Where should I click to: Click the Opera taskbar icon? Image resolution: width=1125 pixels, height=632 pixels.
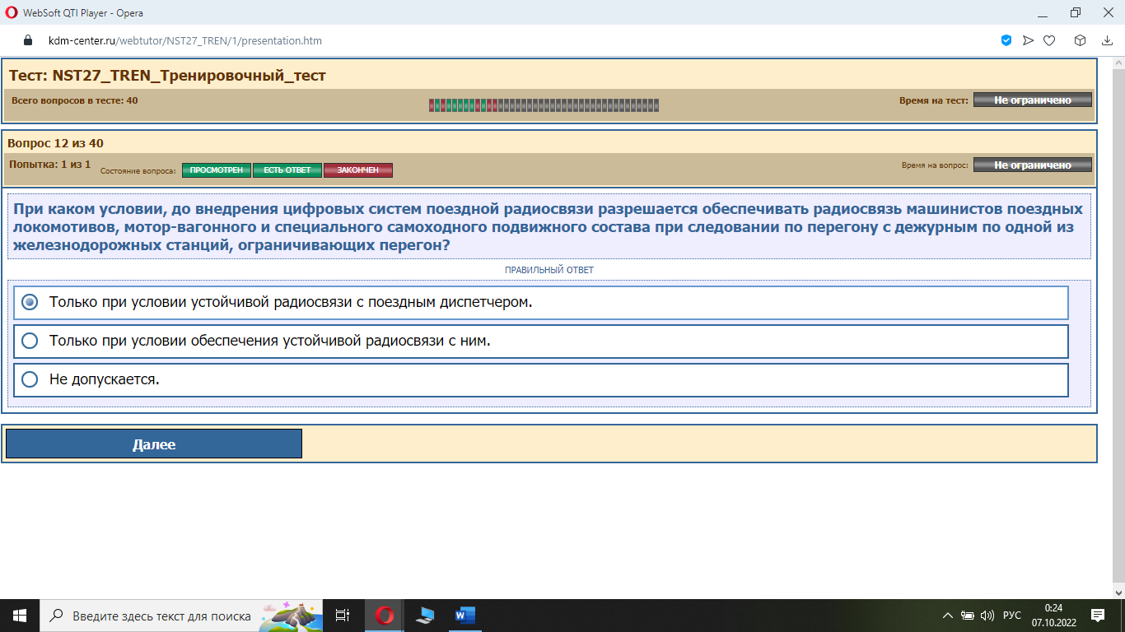(384, 616)
